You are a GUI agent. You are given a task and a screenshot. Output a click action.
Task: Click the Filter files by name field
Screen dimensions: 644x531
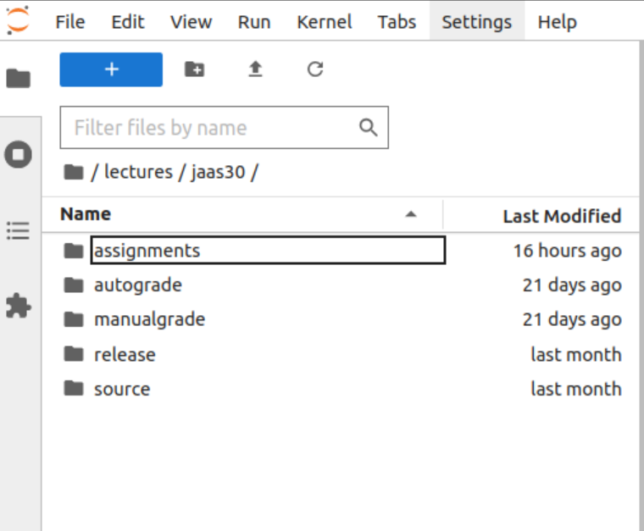point(225,128)
